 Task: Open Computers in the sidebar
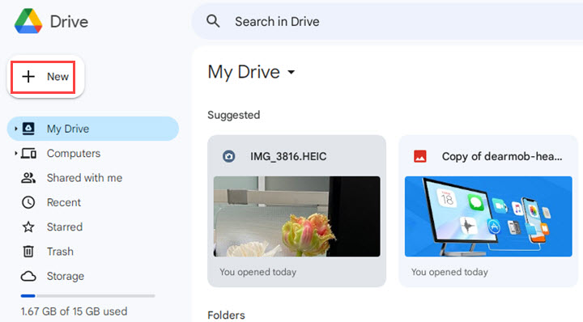pos(74,154)
